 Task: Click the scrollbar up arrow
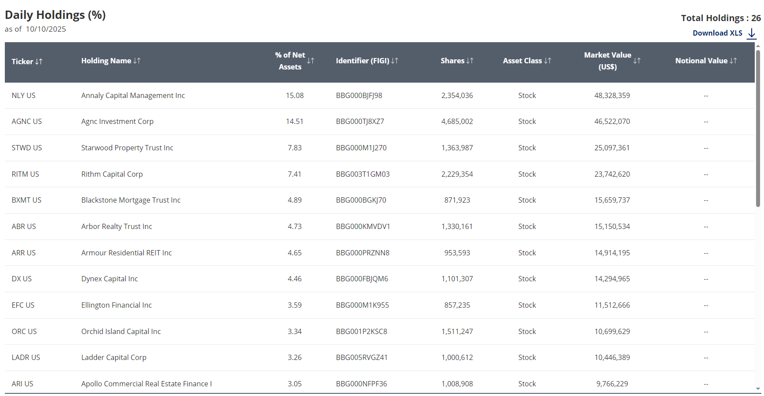[x=758, y=46]
